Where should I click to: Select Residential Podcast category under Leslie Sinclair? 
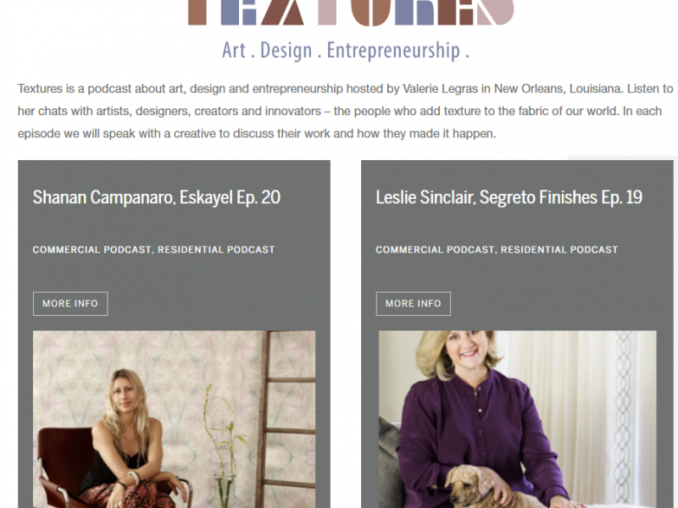[x=559, y=250]
